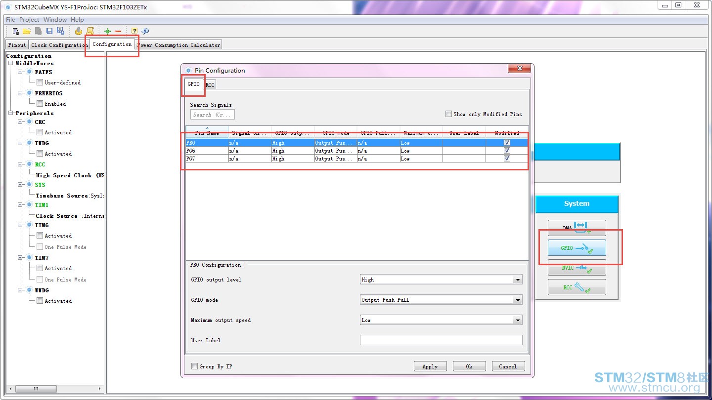Collapse the FATFS tree expander
This screenshot has width=712, height=400.
pyautogui.click(x=21, y=72)
